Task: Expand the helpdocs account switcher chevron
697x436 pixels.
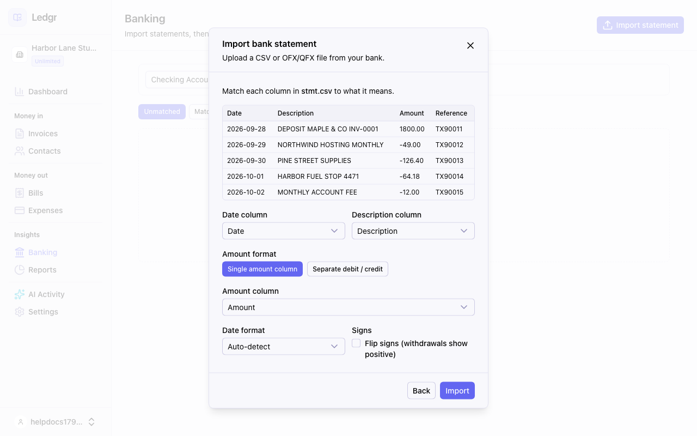Action: click(x=91, y=422)
